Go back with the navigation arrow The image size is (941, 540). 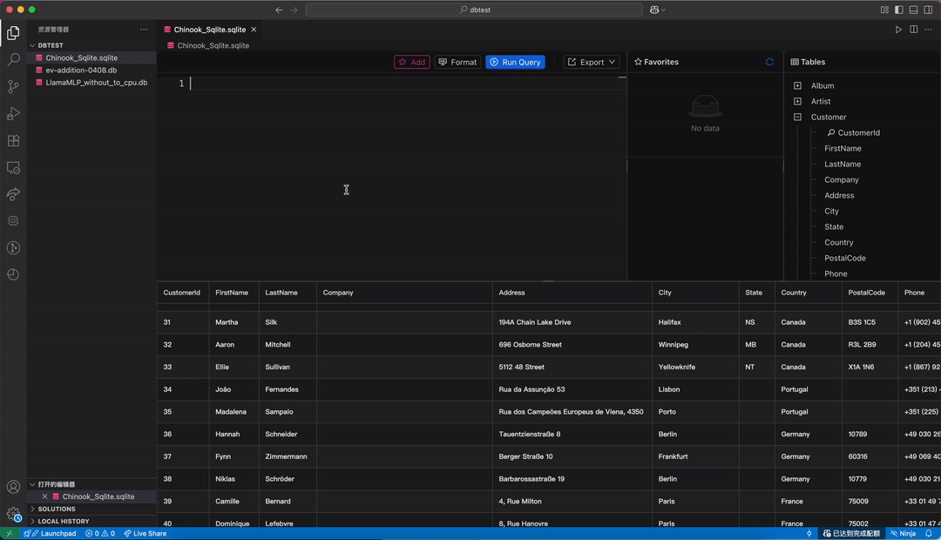pos(279,10)
